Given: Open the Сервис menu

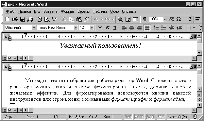Looking at the screenshot, I should [83, 11].
